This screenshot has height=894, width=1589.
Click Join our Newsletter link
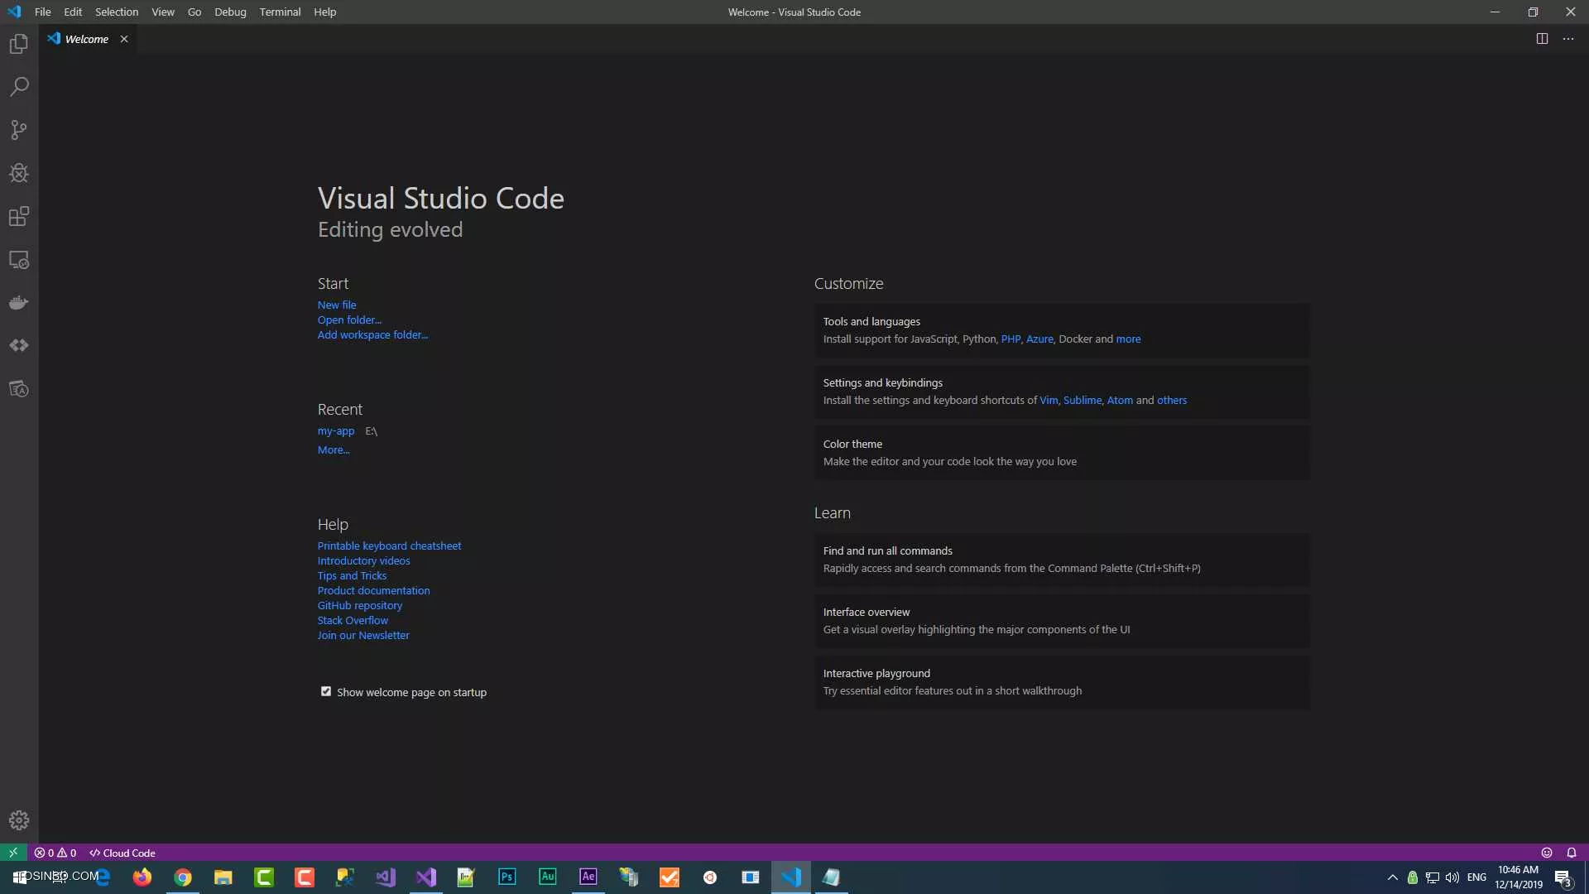coord(363,636)
